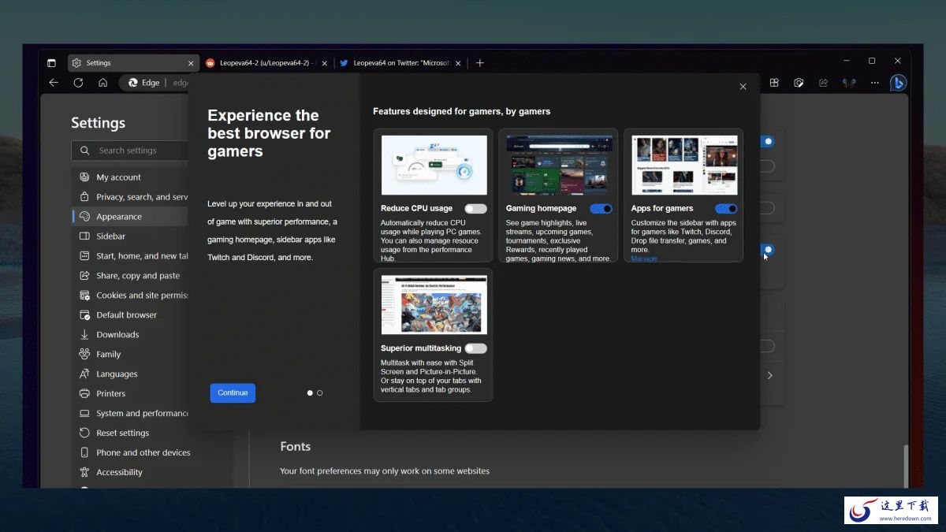Switch to the Leopeva64-2 Reddit tab
946x532 pixels.
pos(267,63)
